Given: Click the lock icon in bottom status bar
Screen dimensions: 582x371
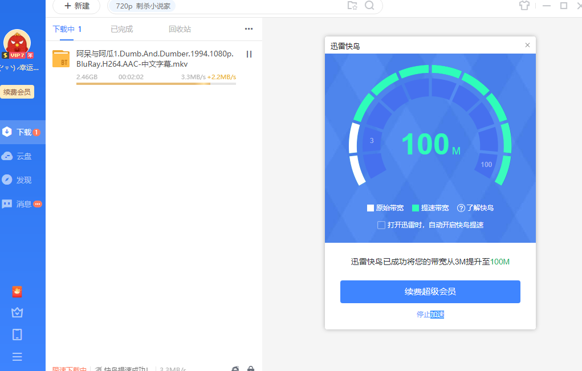Looking at the screenshot, I should point(251,369).
